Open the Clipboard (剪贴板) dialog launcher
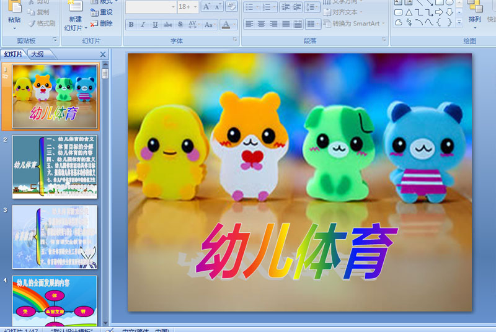 (55, 40)
